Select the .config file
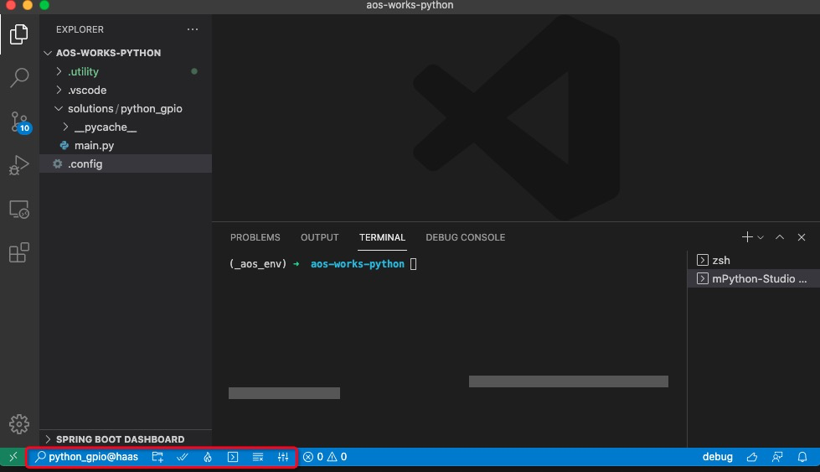The height and width of the screenshot is (472, 820). point(126,163)
